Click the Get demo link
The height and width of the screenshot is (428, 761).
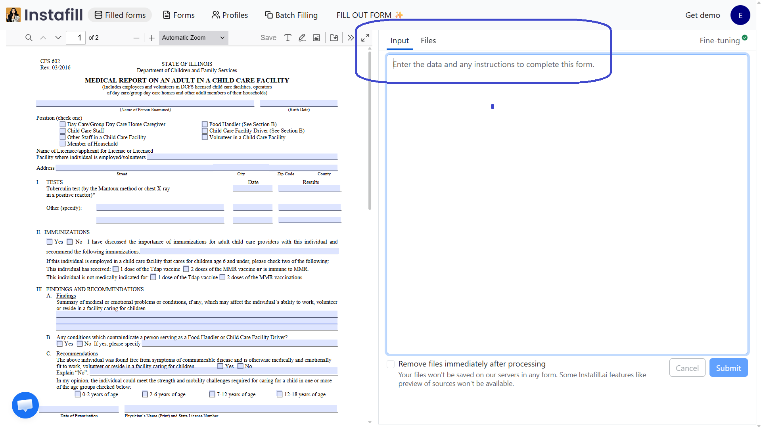pyautogui.click(x=702, y=15)
